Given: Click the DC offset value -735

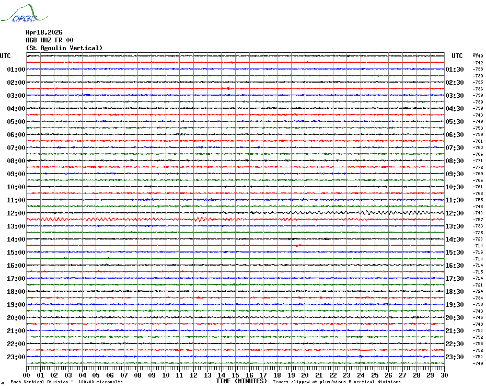Looking at the screenshot, I should pos(478,82).
